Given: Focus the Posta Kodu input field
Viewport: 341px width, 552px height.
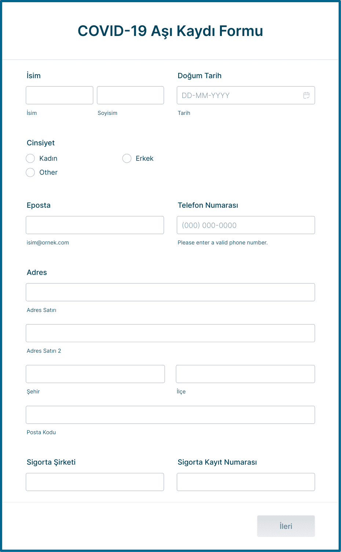Looking at the screenshot, I should coord(170,415).
